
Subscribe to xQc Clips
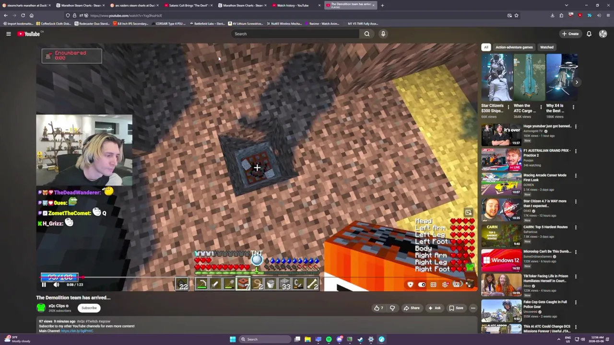point(89,308)
